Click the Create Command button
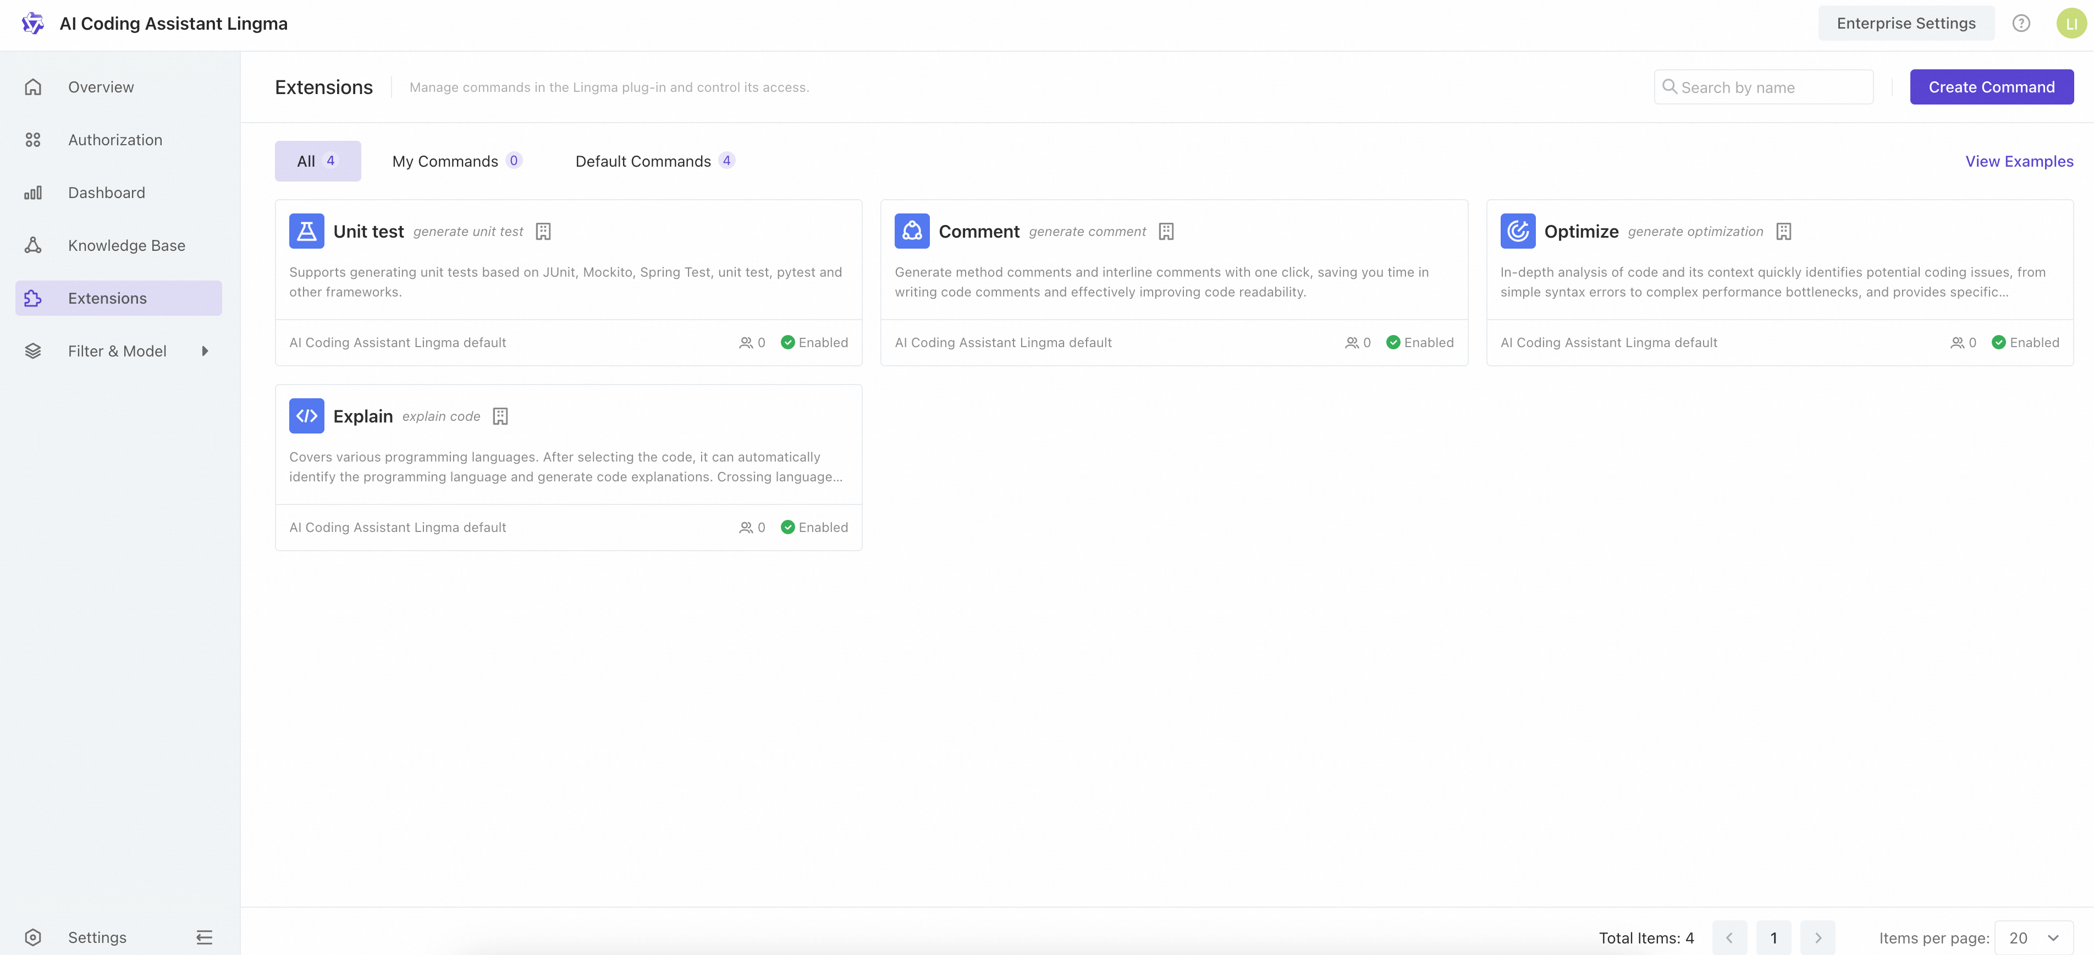The width and height of the screenshot is (2094, 955). (x=1992, y=87)
